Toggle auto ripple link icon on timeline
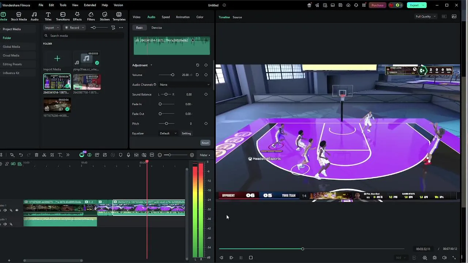 click(x=13, y=164)
